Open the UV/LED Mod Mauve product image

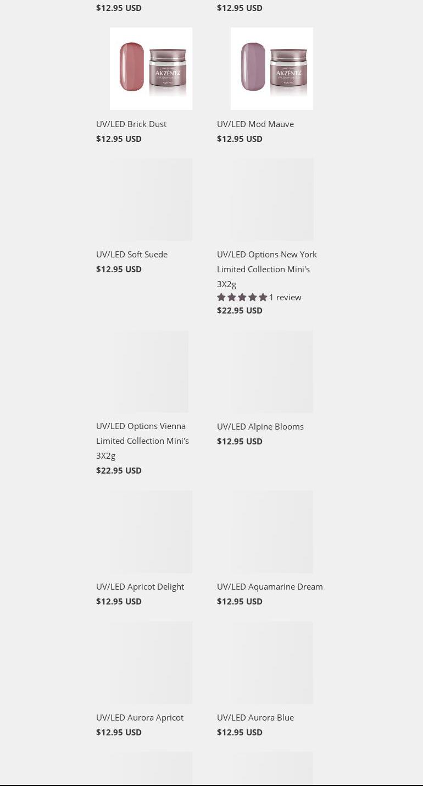pyautogui.click(x=272, y=69)
